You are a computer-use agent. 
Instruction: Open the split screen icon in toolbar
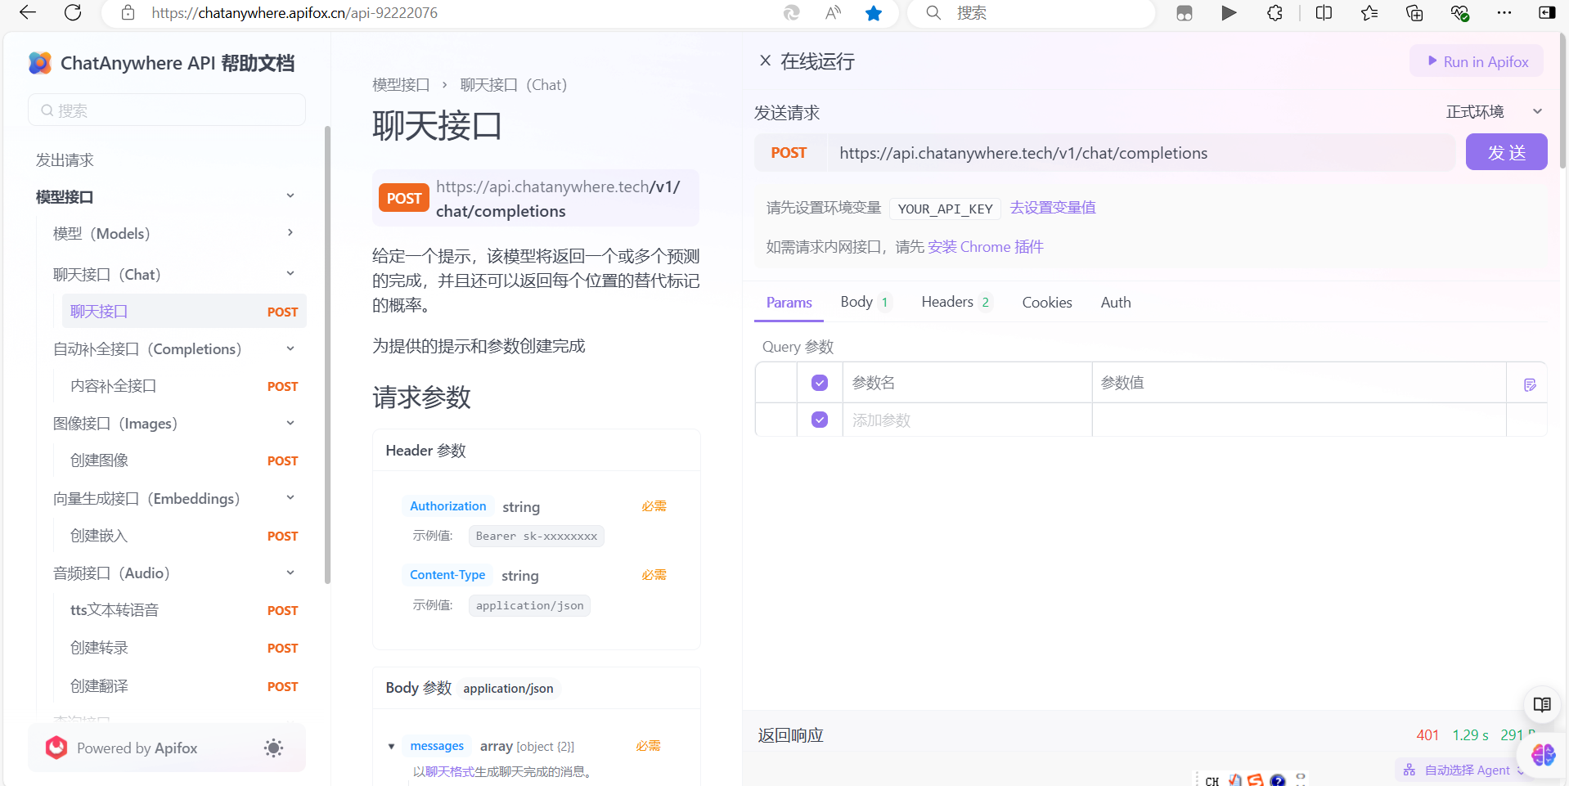1324,12
